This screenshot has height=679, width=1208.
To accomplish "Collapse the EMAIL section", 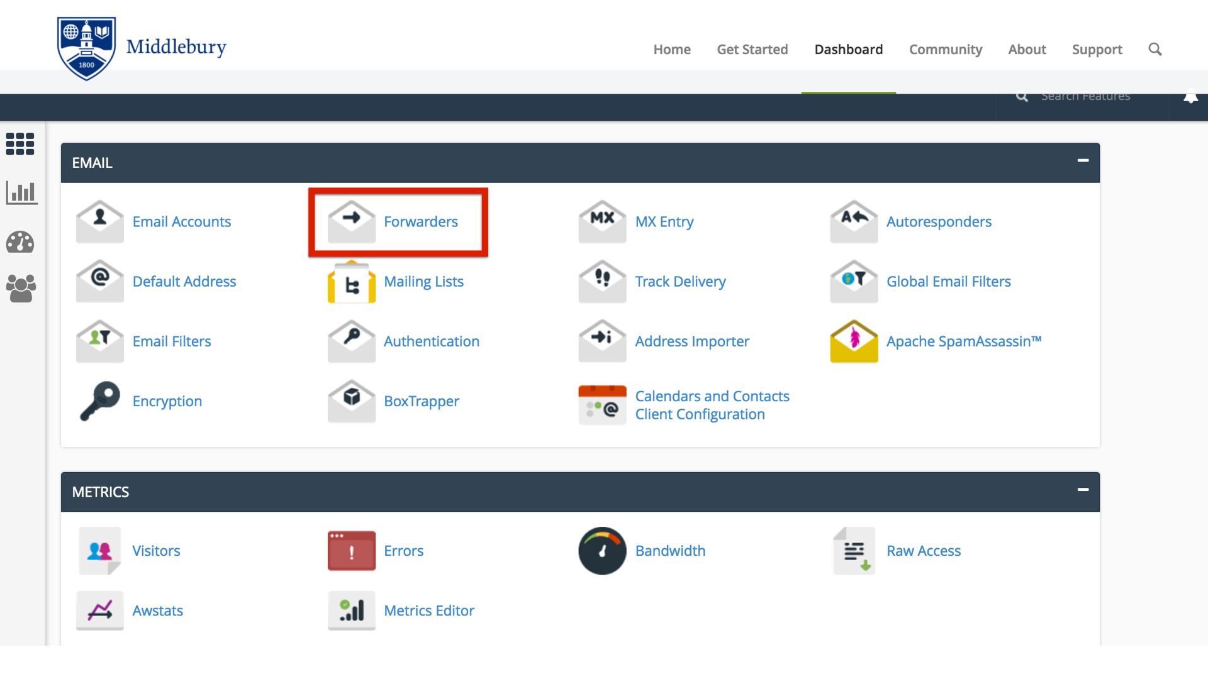I will 1083,161.
